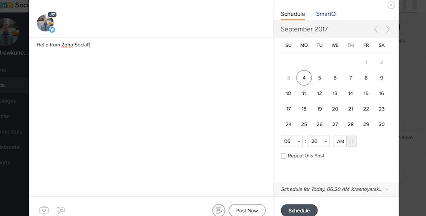Click the Twitter profile avatar
Screen dimensions: 426x216
(45, 23)
